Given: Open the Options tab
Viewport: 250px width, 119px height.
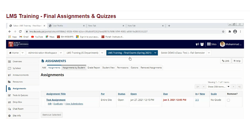Looking at the screenshot, I should pyautogui.click(x=135, y=68).
